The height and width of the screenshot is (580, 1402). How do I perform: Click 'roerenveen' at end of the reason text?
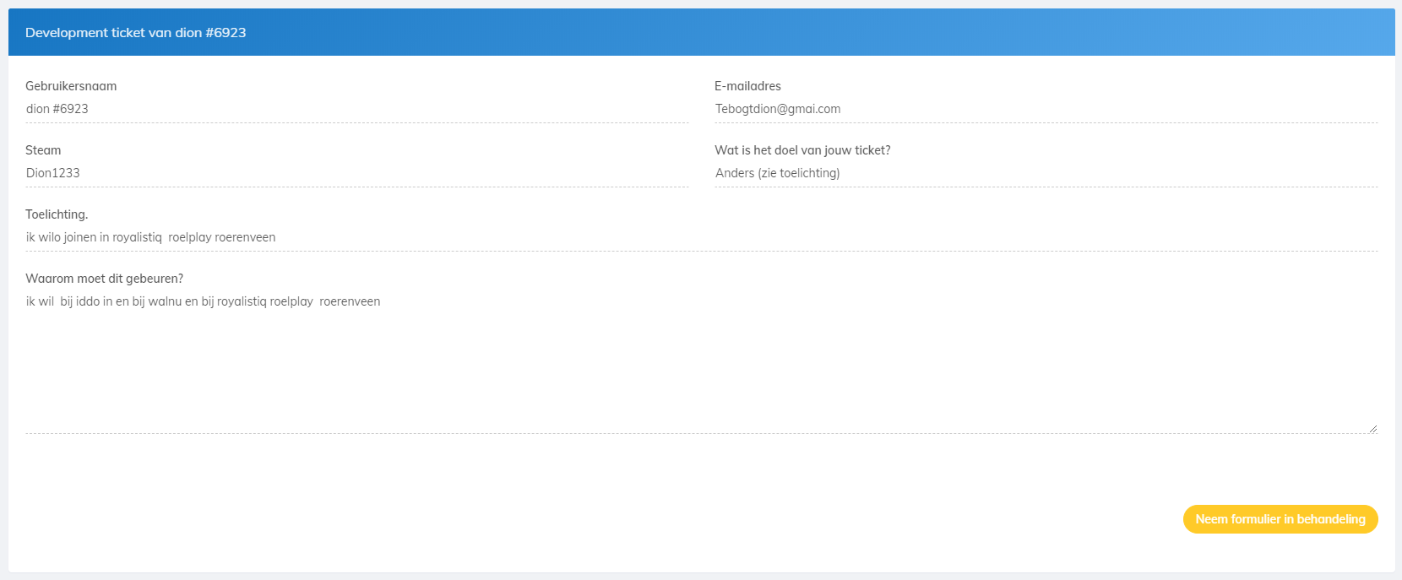pyautogui.click(x=350, y=301)
